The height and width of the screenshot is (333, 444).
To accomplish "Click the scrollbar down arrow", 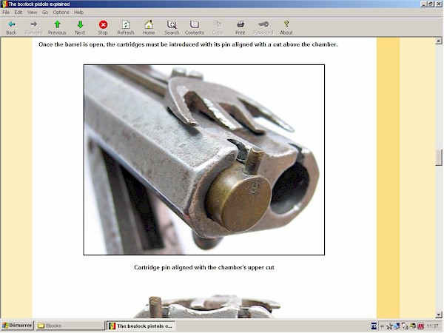I will [439, 314].
